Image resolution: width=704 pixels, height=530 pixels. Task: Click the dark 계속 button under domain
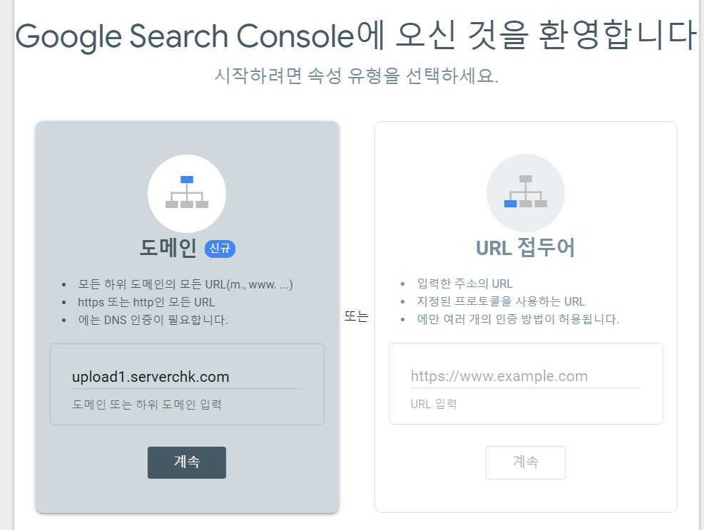click(187, 462)
